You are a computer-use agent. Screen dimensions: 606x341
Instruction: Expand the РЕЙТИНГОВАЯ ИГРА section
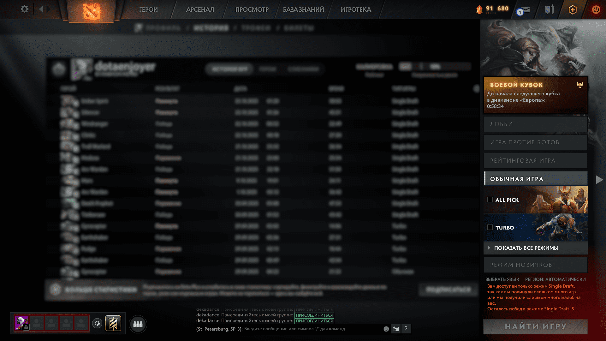[535, 161]
